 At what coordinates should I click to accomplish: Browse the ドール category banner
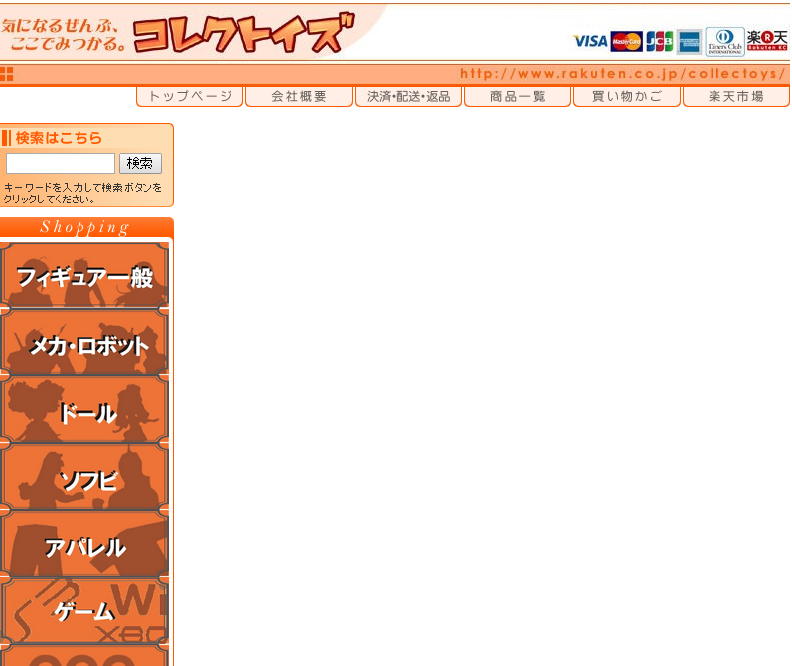pyautogui.click(x=85, y=411)
